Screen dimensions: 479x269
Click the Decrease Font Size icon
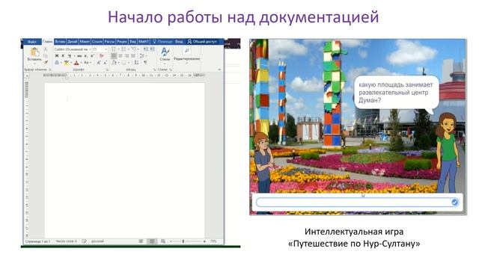point(105,63)
